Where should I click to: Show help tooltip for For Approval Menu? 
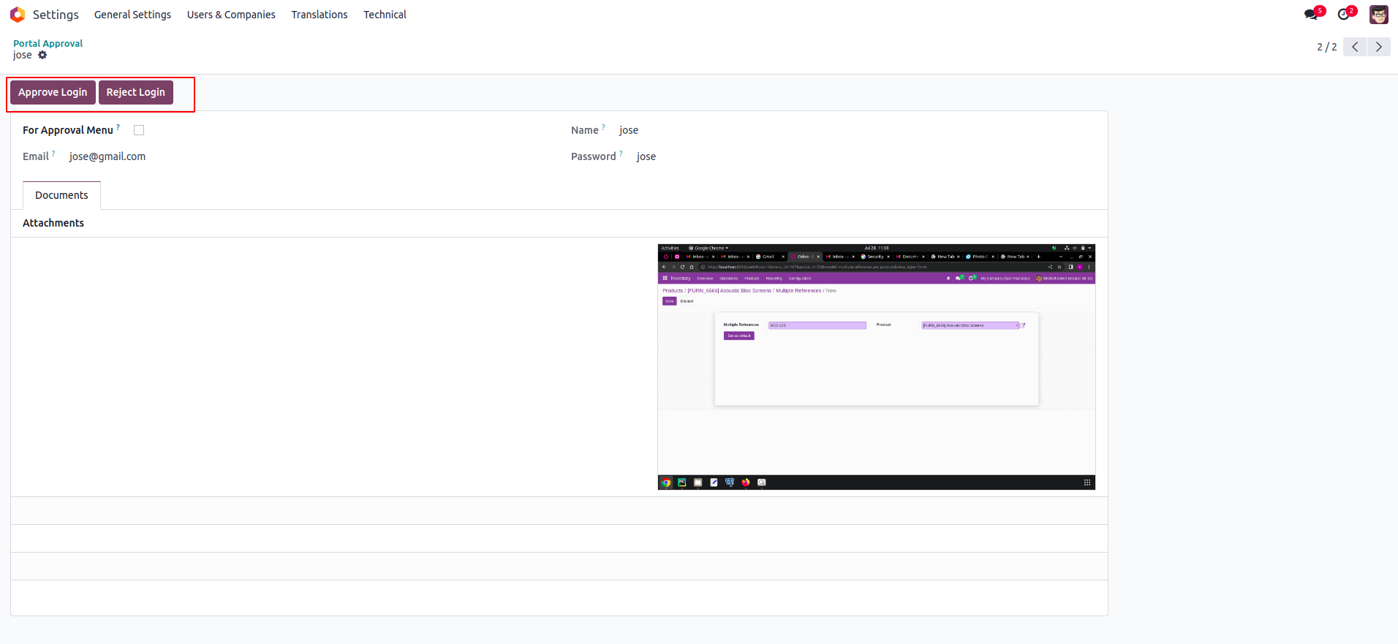[x=118, y=127]
